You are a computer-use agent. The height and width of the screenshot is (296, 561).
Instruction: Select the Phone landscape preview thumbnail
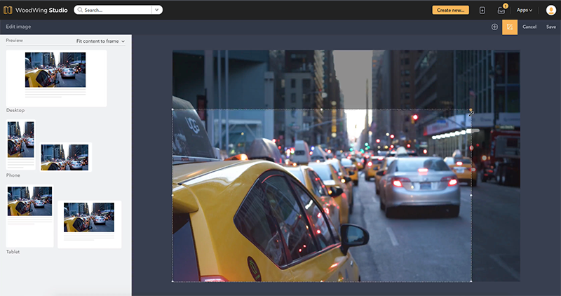point(65,157)
